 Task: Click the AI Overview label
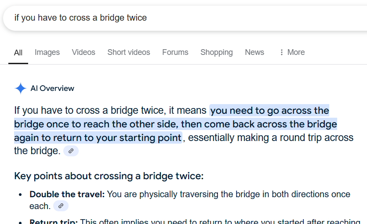point(52,88)
